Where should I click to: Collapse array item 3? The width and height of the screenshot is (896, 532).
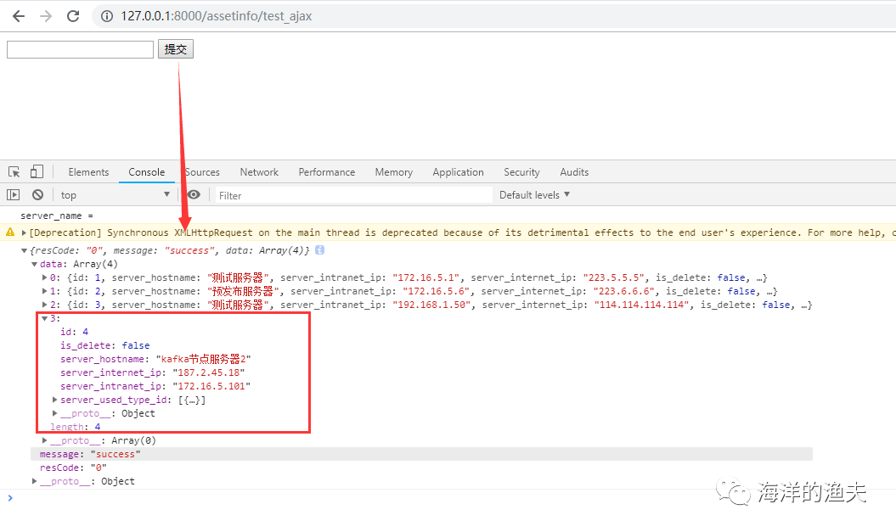tap(44, 318)
